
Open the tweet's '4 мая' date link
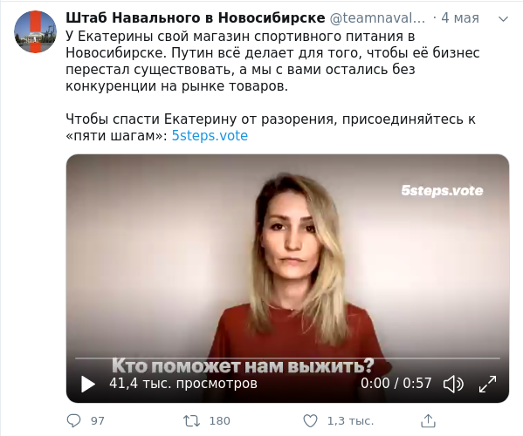460,18
